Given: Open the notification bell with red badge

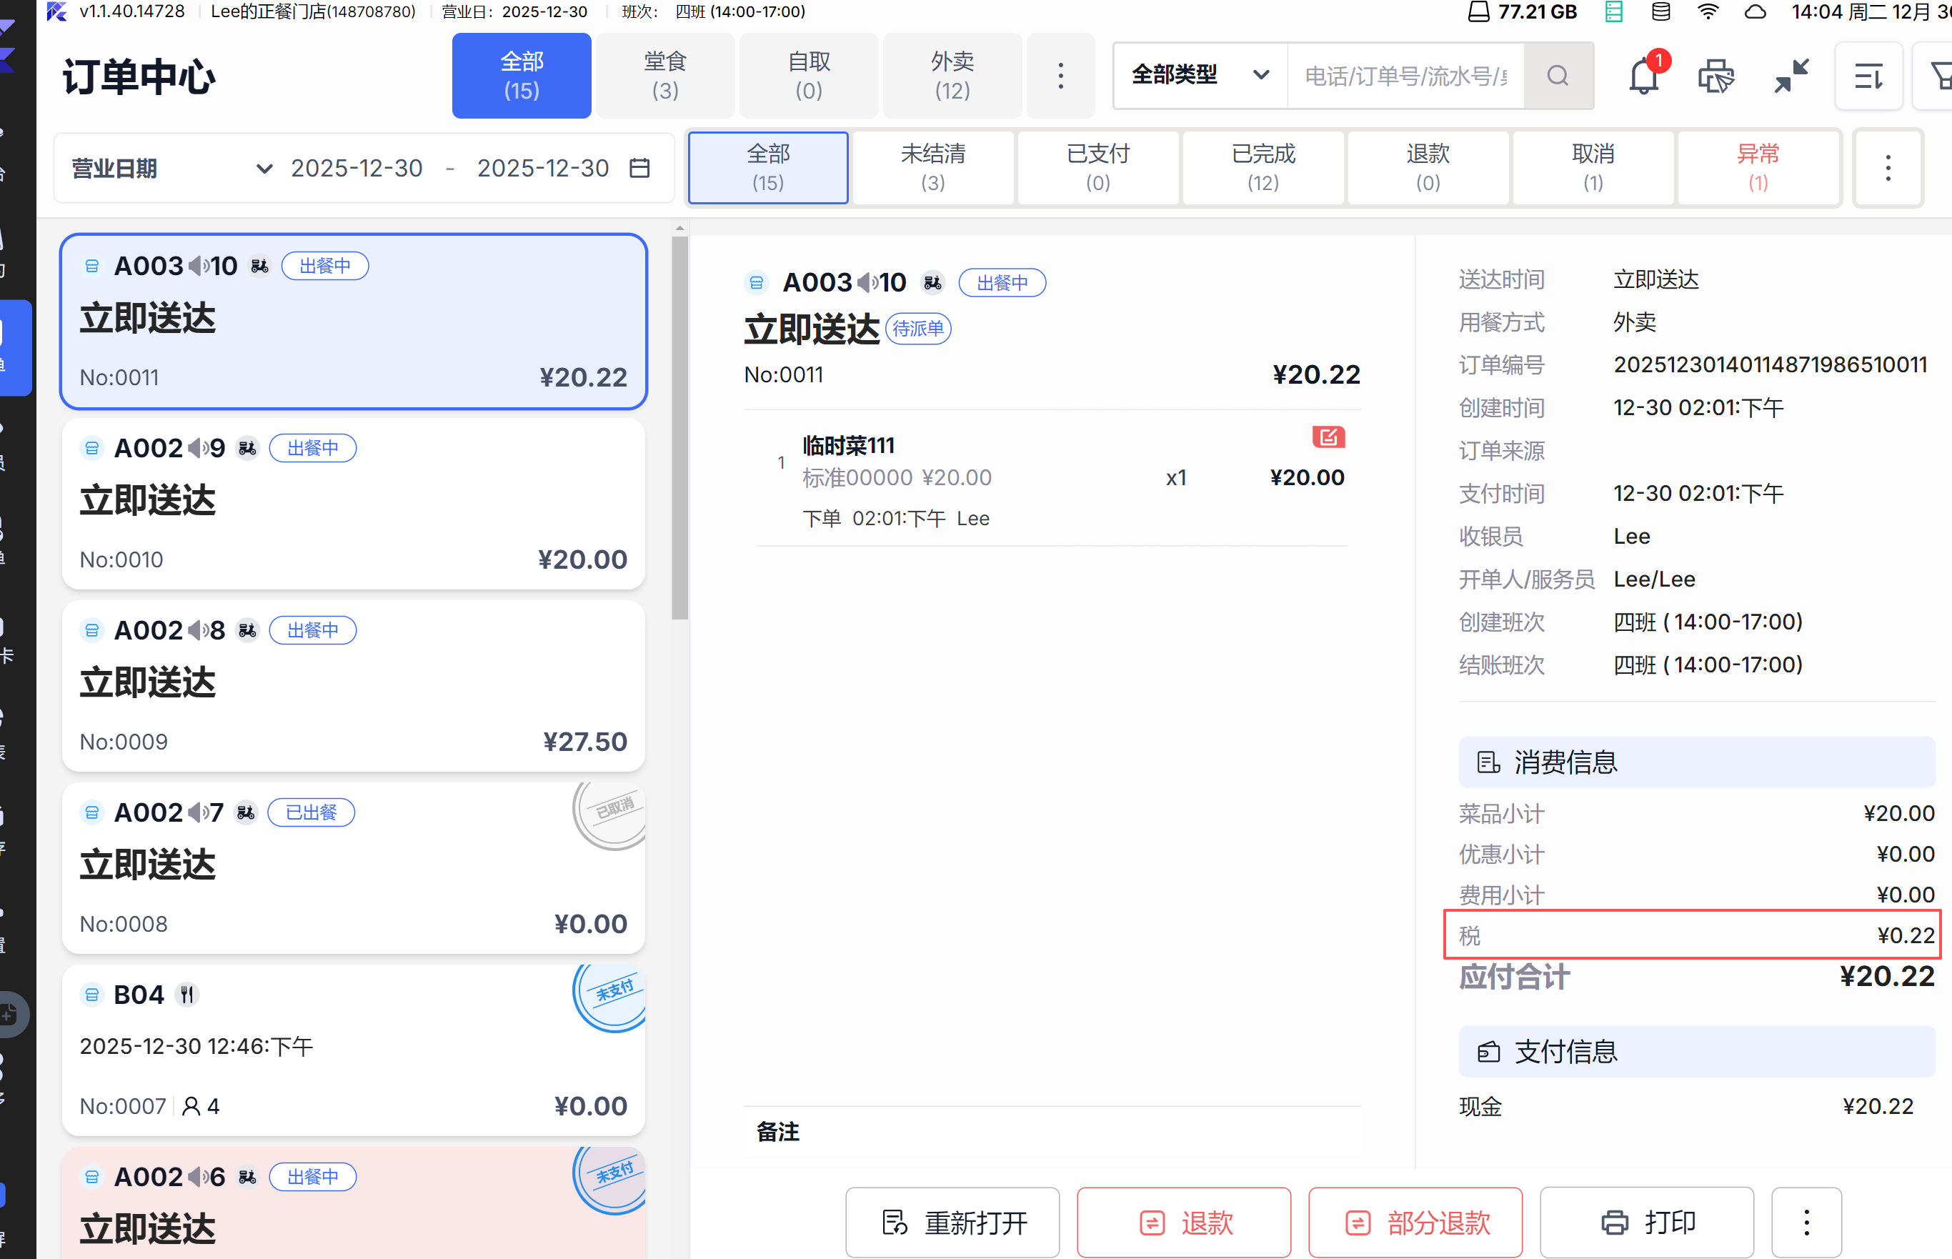Looking at the screenshot, I should 1643,77.
